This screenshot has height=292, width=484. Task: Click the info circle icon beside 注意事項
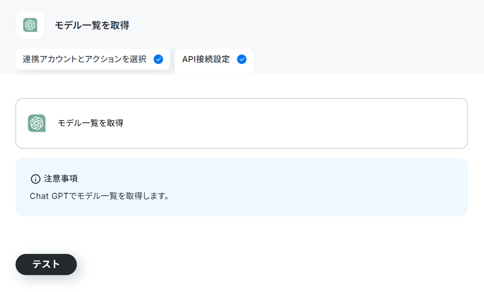pos(35,179)
